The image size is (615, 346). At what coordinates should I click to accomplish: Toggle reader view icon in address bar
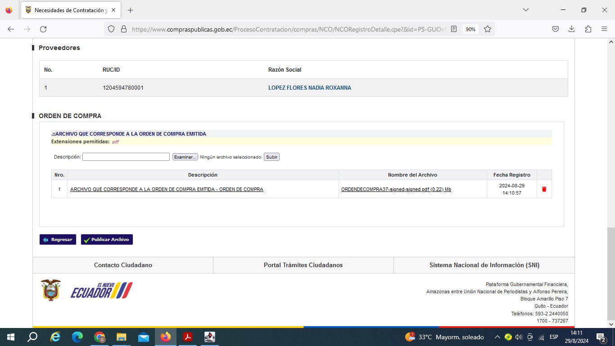[454, 29]
